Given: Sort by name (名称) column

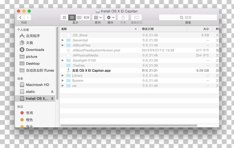Looking at the screenshot, I should 99,29.
